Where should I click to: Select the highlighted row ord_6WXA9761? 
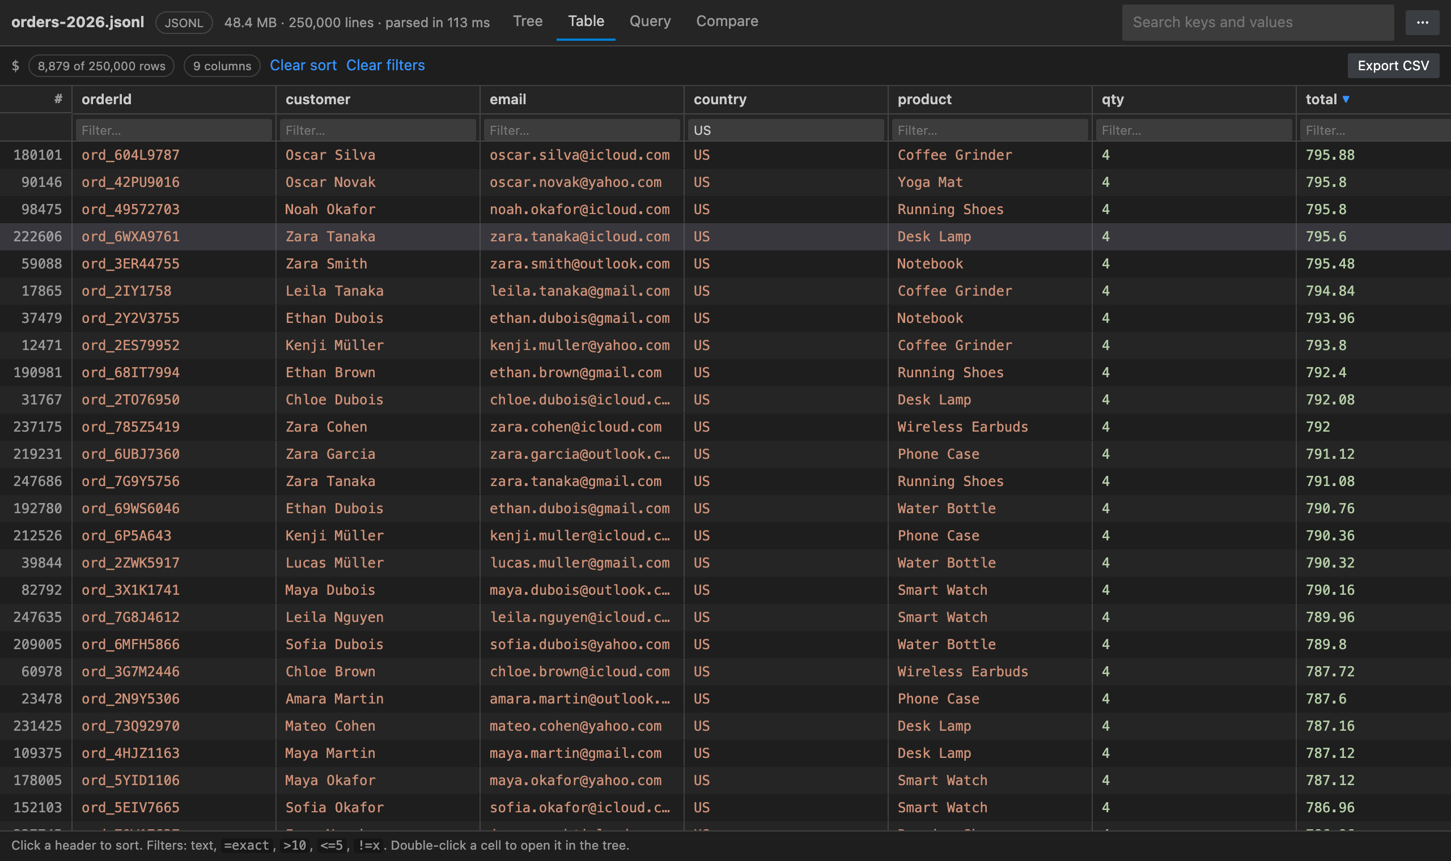(725, 237)
